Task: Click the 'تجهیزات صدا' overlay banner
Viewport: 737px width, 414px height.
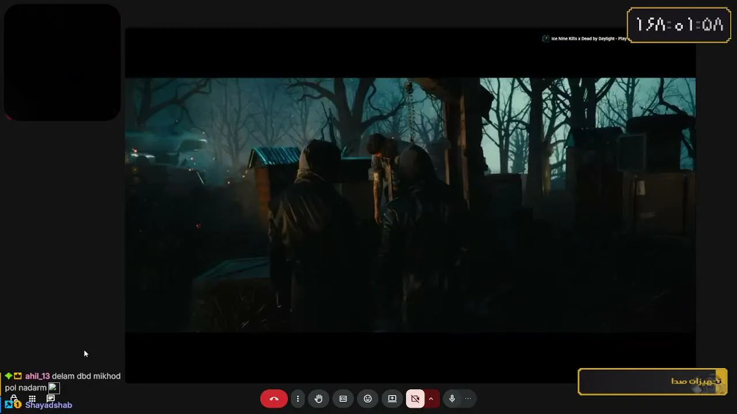Action: (x=653, y=381)
